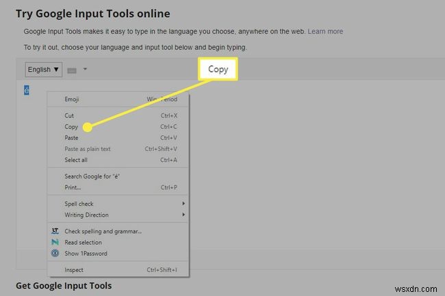Click the Try Google Input Tools online heading

(93, 14)
